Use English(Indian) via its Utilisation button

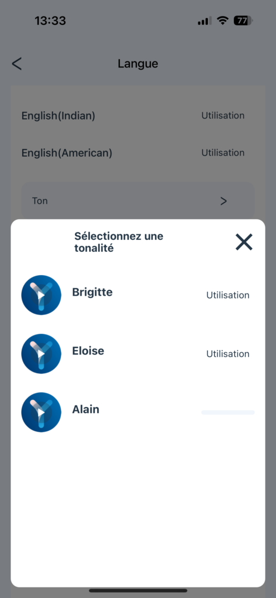tap(223, 116)
